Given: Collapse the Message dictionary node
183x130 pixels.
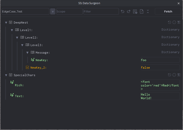Looking at the screenshot, I should pos(27,53).
